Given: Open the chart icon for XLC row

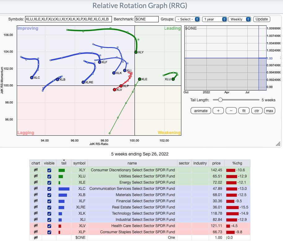Looking at the screenshot, I should [x=36, y=188].
